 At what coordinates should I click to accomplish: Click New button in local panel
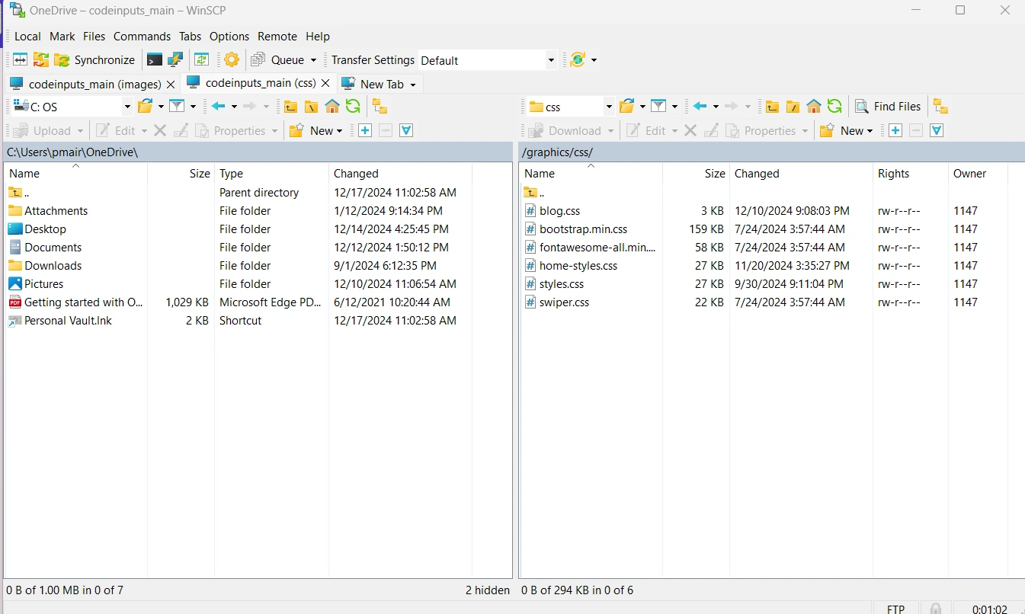(316, 130)
